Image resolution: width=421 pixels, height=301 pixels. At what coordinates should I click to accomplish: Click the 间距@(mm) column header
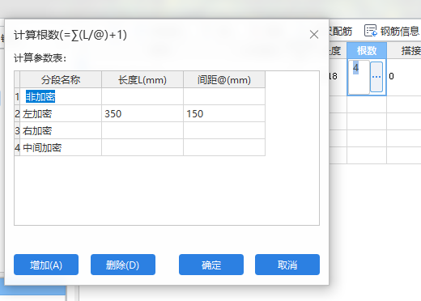point(224,79)
